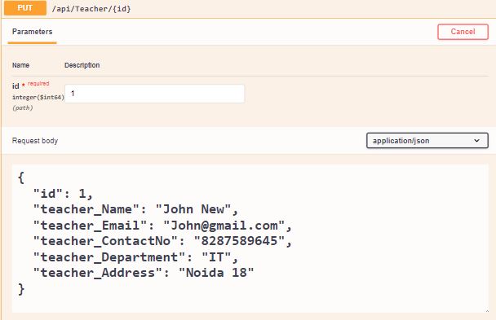
Task: Click the request body textarea resize handle
Action: point(487,311)
